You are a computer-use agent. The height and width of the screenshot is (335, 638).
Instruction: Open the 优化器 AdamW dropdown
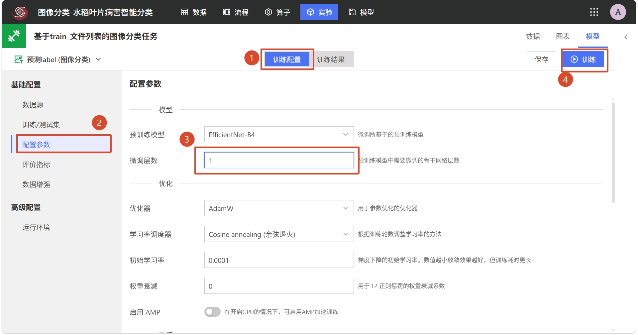[x=279, y=208]
